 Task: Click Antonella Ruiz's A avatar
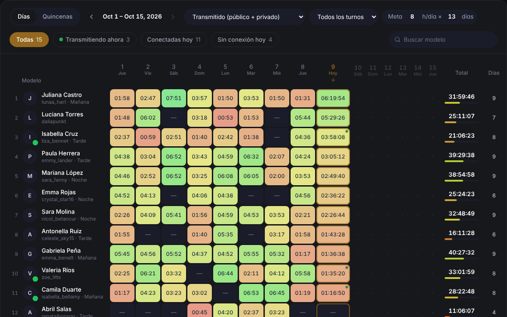[30, 235]
